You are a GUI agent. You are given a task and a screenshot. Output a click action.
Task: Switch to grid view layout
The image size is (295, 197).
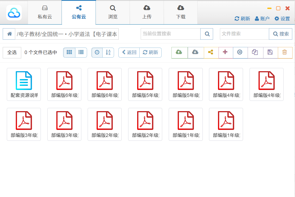click(69, 52)
